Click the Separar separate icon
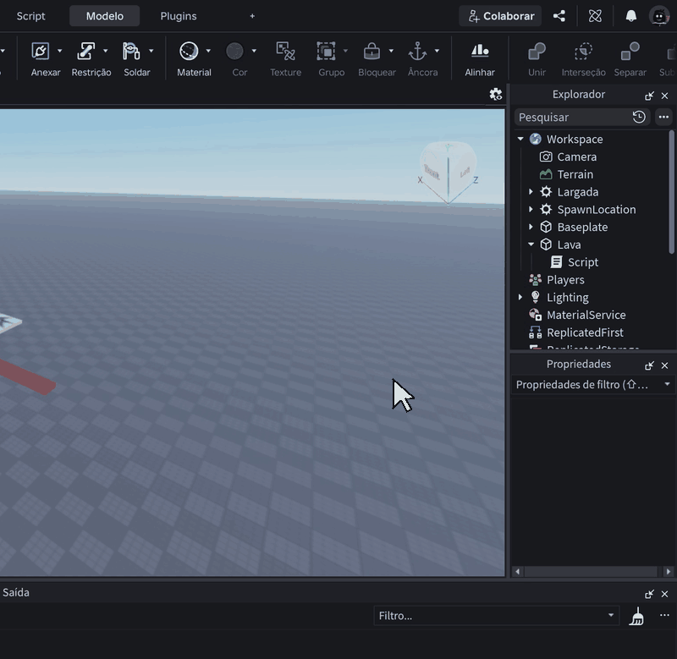677x659 pixels. [x=630, y=52]
